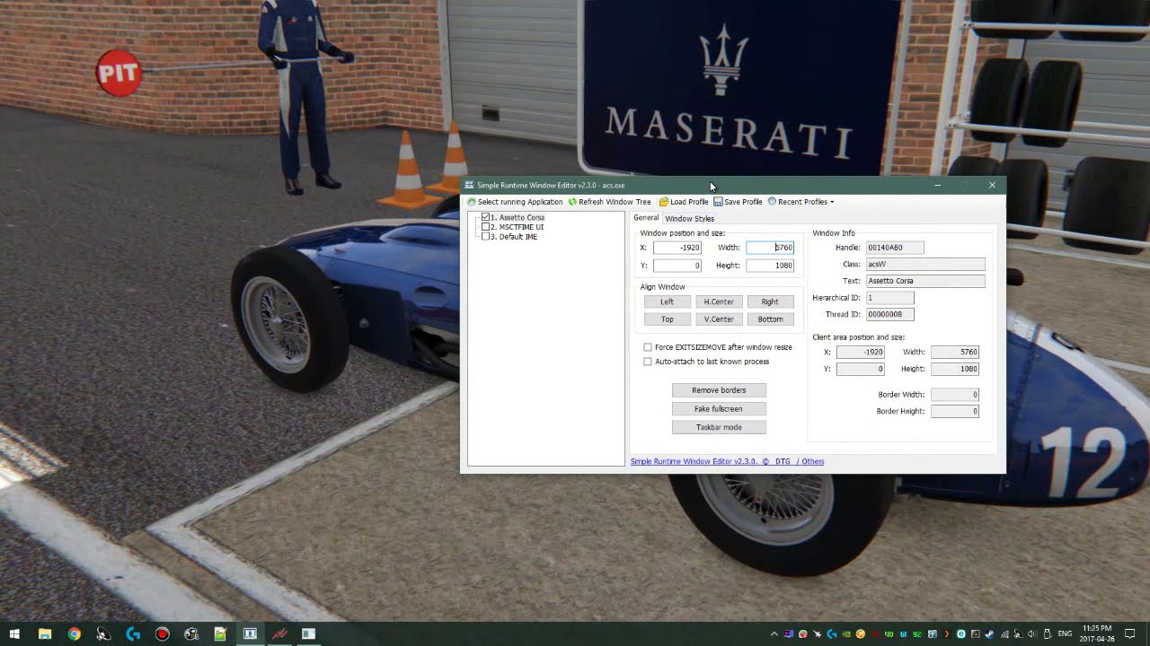Align window to Top
Viewport: 1150px width, 646px height.
click(x=667, y=319)
